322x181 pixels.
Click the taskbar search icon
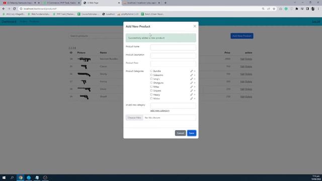pos(12,177)
